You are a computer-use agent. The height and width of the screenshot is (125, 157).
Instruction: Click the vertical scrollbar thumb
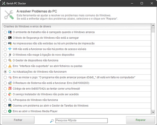coord(153,30)
